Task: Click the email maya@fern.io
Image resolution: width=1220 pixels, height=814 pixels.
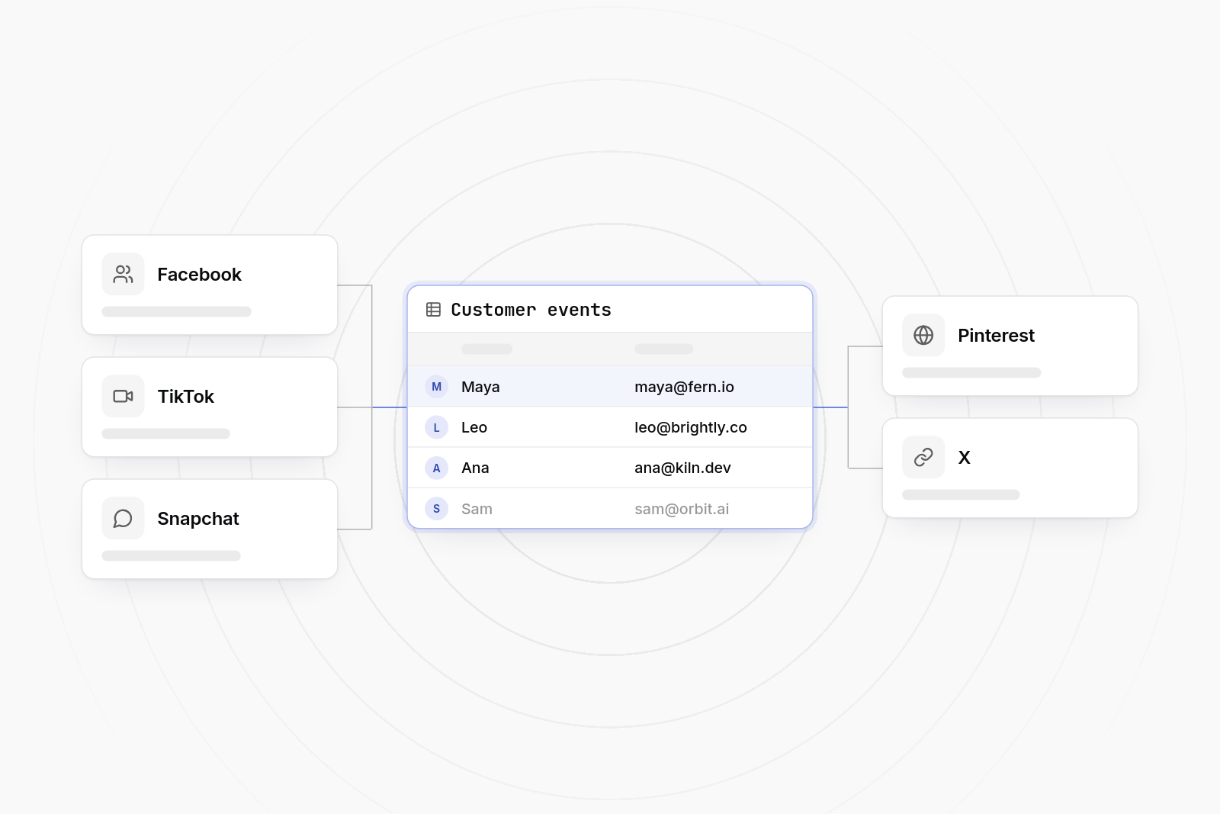Action: (x=684, y=387)
